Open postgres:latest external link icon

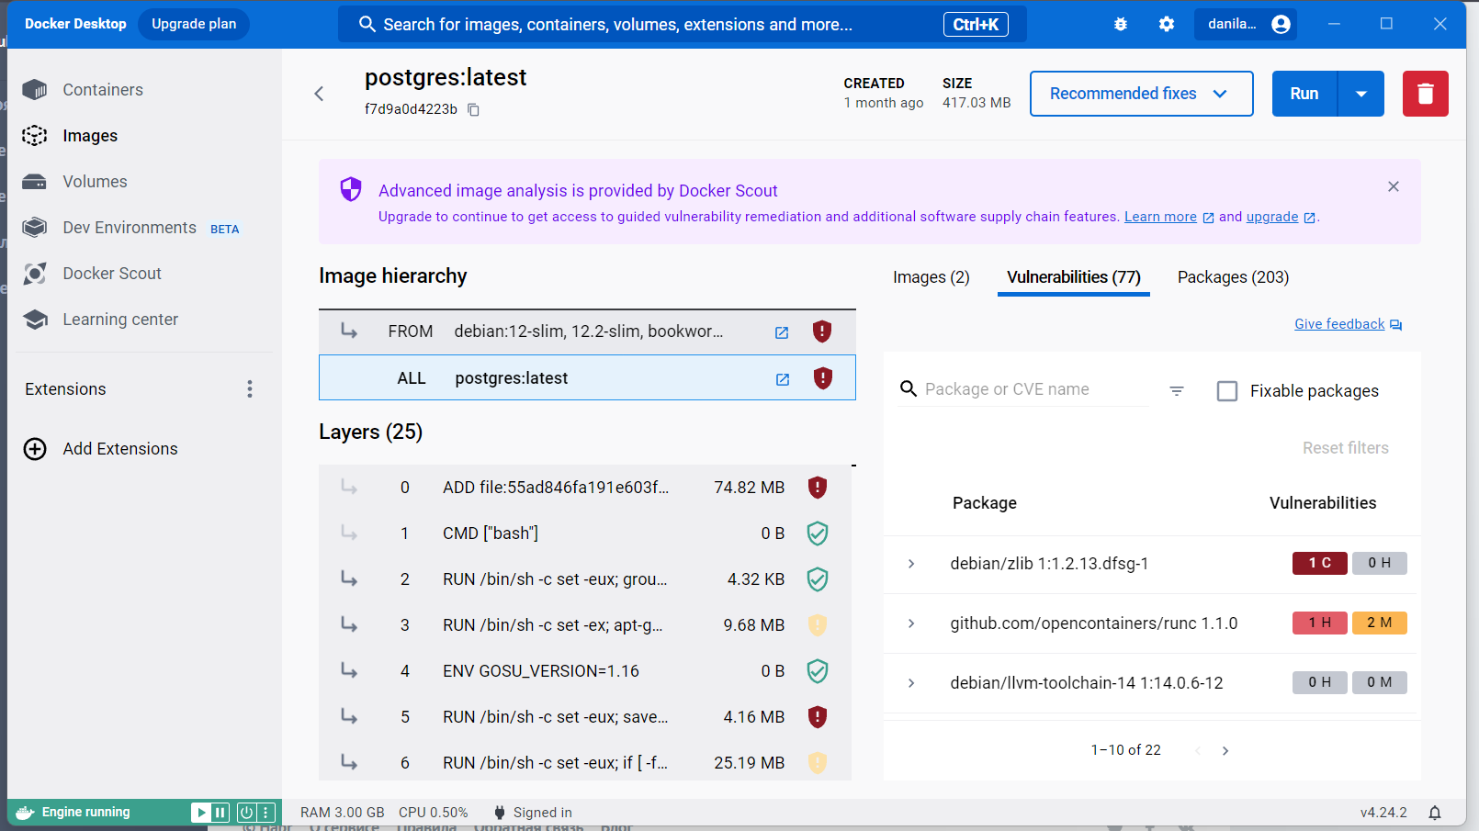click(783, 379)
